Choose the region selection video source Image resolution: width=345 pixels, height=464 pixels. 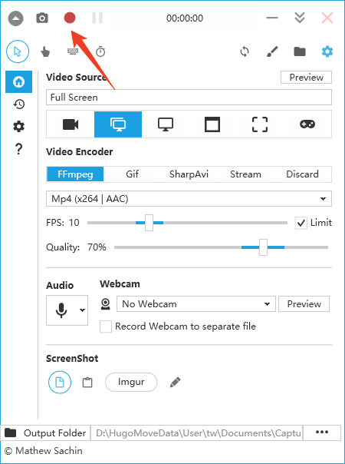click(260, 124)
